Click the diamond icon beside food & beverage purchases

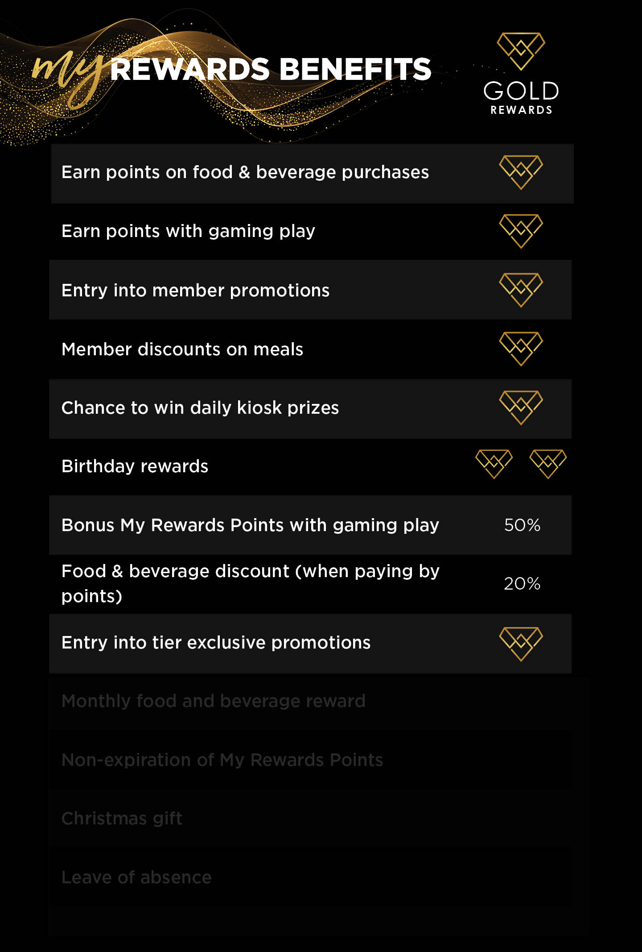(x=521, y=172)
